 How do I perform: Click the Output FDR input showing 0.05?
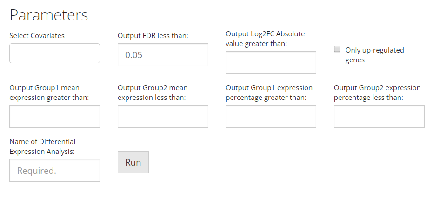[x=163, y=55]
